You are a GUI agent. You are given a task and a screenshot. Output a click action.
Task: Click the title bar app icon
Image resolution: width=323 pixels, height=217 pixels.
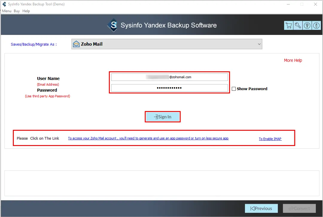4,4
